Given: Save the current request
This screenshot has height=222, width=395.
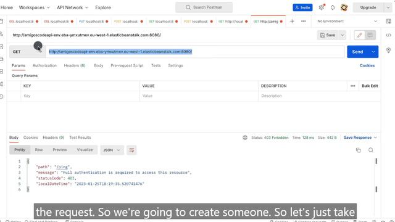Looking at the screenshot, I should (x=328, y=35).
